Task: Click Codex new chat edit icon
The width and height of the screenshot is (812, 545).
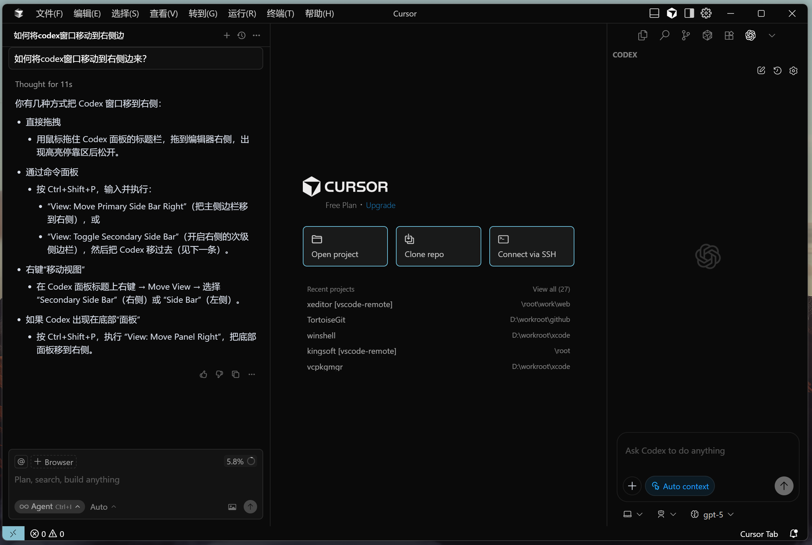Action: pyautogui.click(x=761, y=71)
